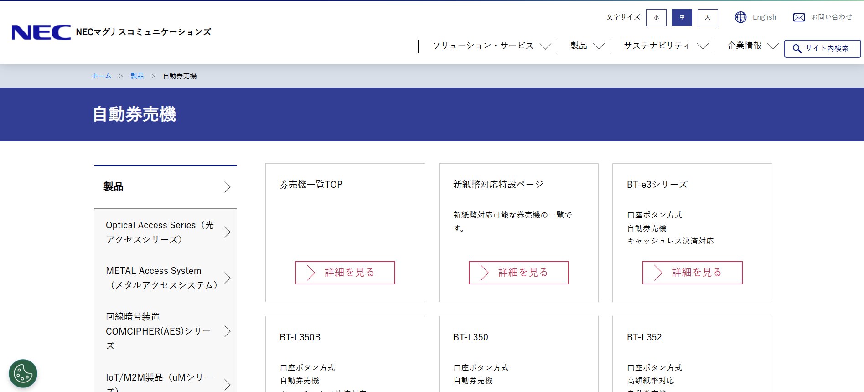Click arrow beside IoT/M2M製品
The height and width of the screenshot is (392, 864).
(227, 385)
